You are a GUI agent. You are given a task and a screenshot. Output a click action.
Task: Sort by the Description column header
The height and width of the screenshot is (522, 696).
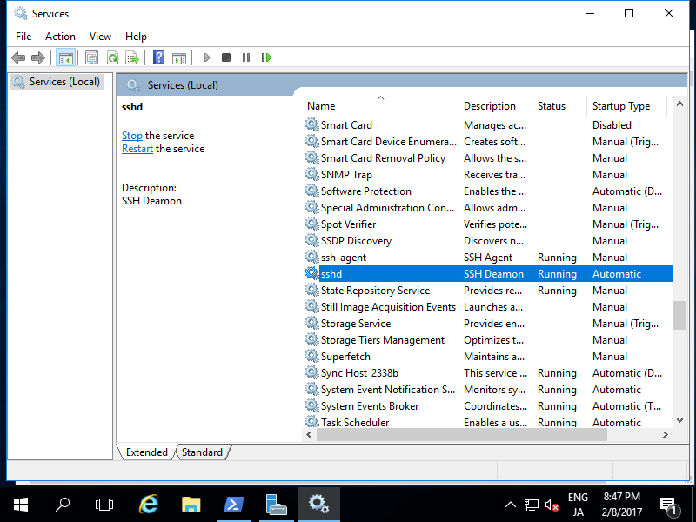[x=494, y=105]
